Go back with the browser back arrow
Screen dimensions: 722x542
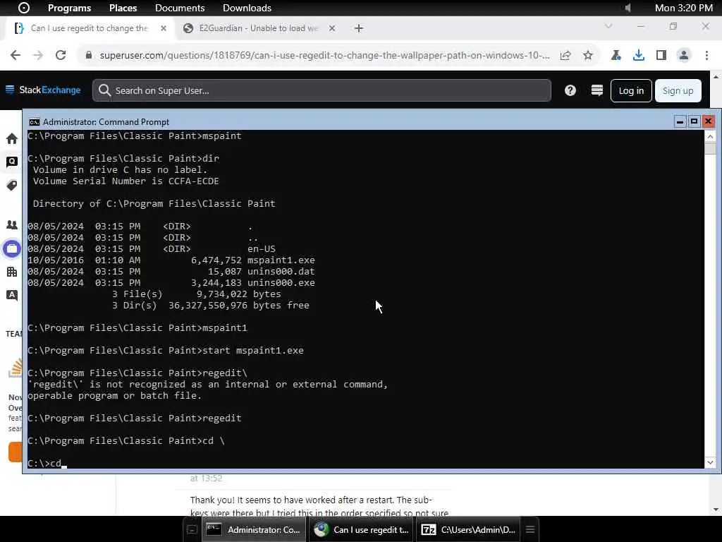pyautogui.click(x=16, y=55)
